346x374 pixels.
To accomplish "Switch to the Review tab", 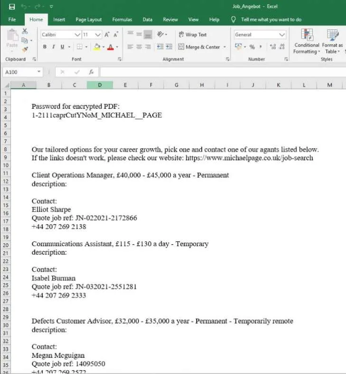I will pyautogui.click(x=170, y=19).
